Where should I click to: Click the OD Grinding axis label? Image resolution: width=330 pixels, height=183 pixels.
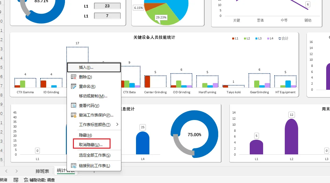[182, 92]
